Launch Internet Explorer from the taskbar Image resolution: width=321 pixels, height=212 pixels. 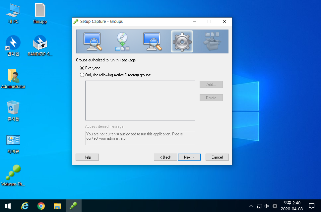[x=25, y=206]
